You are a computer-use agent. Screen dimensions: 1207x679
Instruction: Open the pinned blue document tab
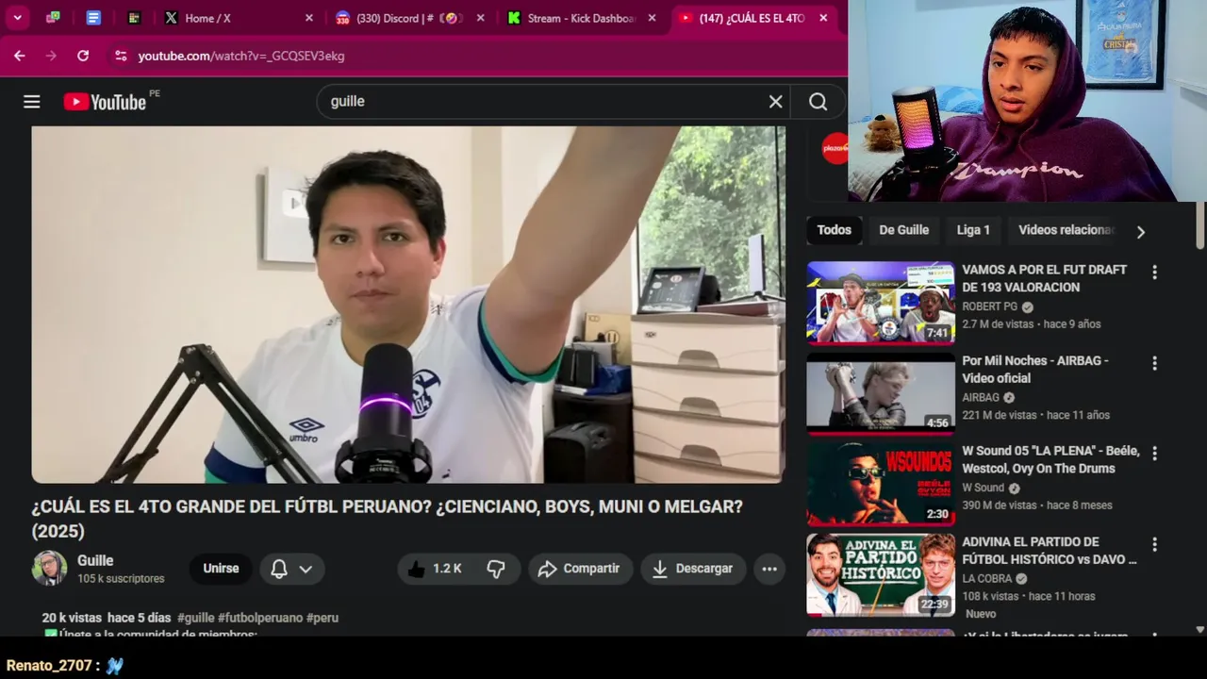93,18
